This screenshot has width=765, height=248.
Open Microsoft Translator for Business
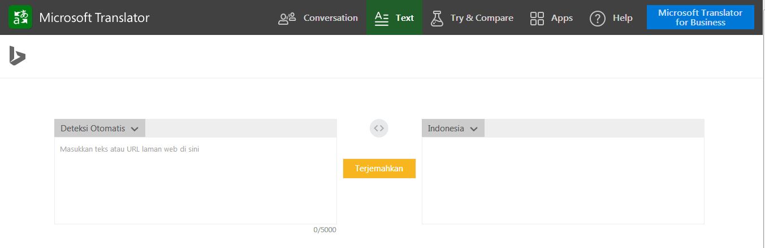pos(700,17)
